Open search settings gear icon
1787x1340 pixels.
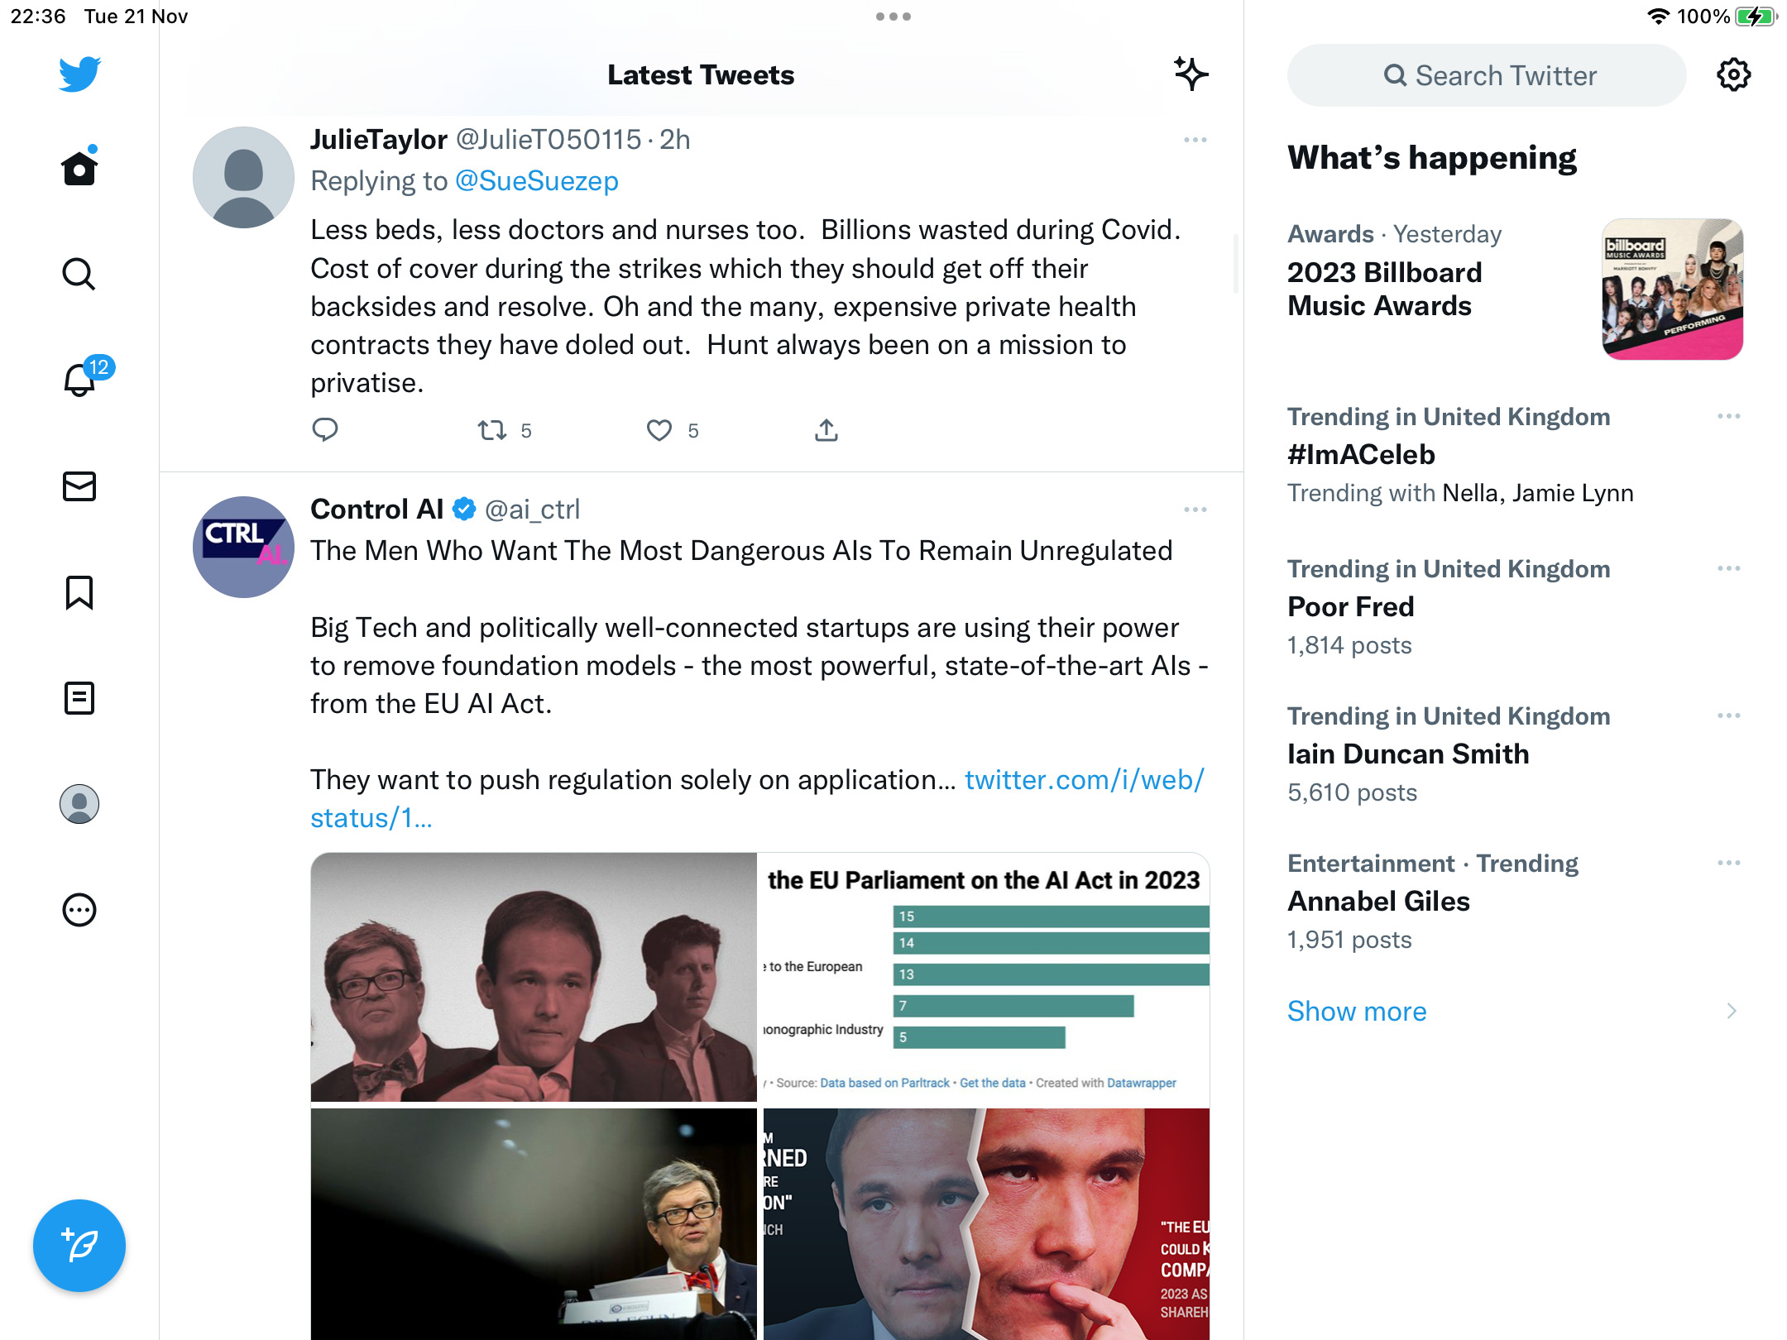tap(1733, 75)
